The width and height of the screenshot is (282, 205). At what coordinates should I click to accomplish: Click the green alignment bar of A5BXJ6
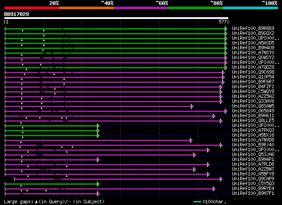tap(51, 135)
